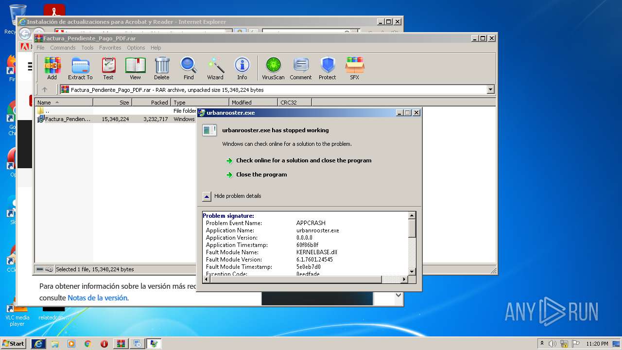The image size is (622, 350).
Task: Click 'Check online for a solution and close the program'
Action: tap(304, 160)
